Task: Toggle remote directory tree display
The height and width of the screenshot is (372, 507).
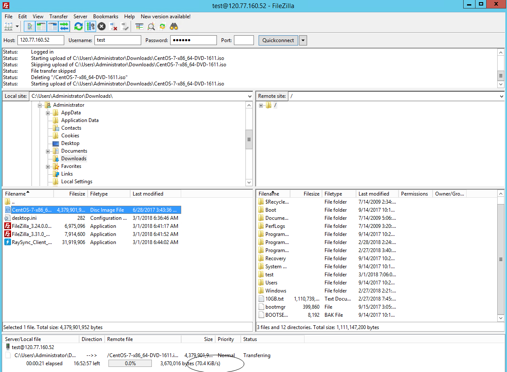Action: pos(52,26)
